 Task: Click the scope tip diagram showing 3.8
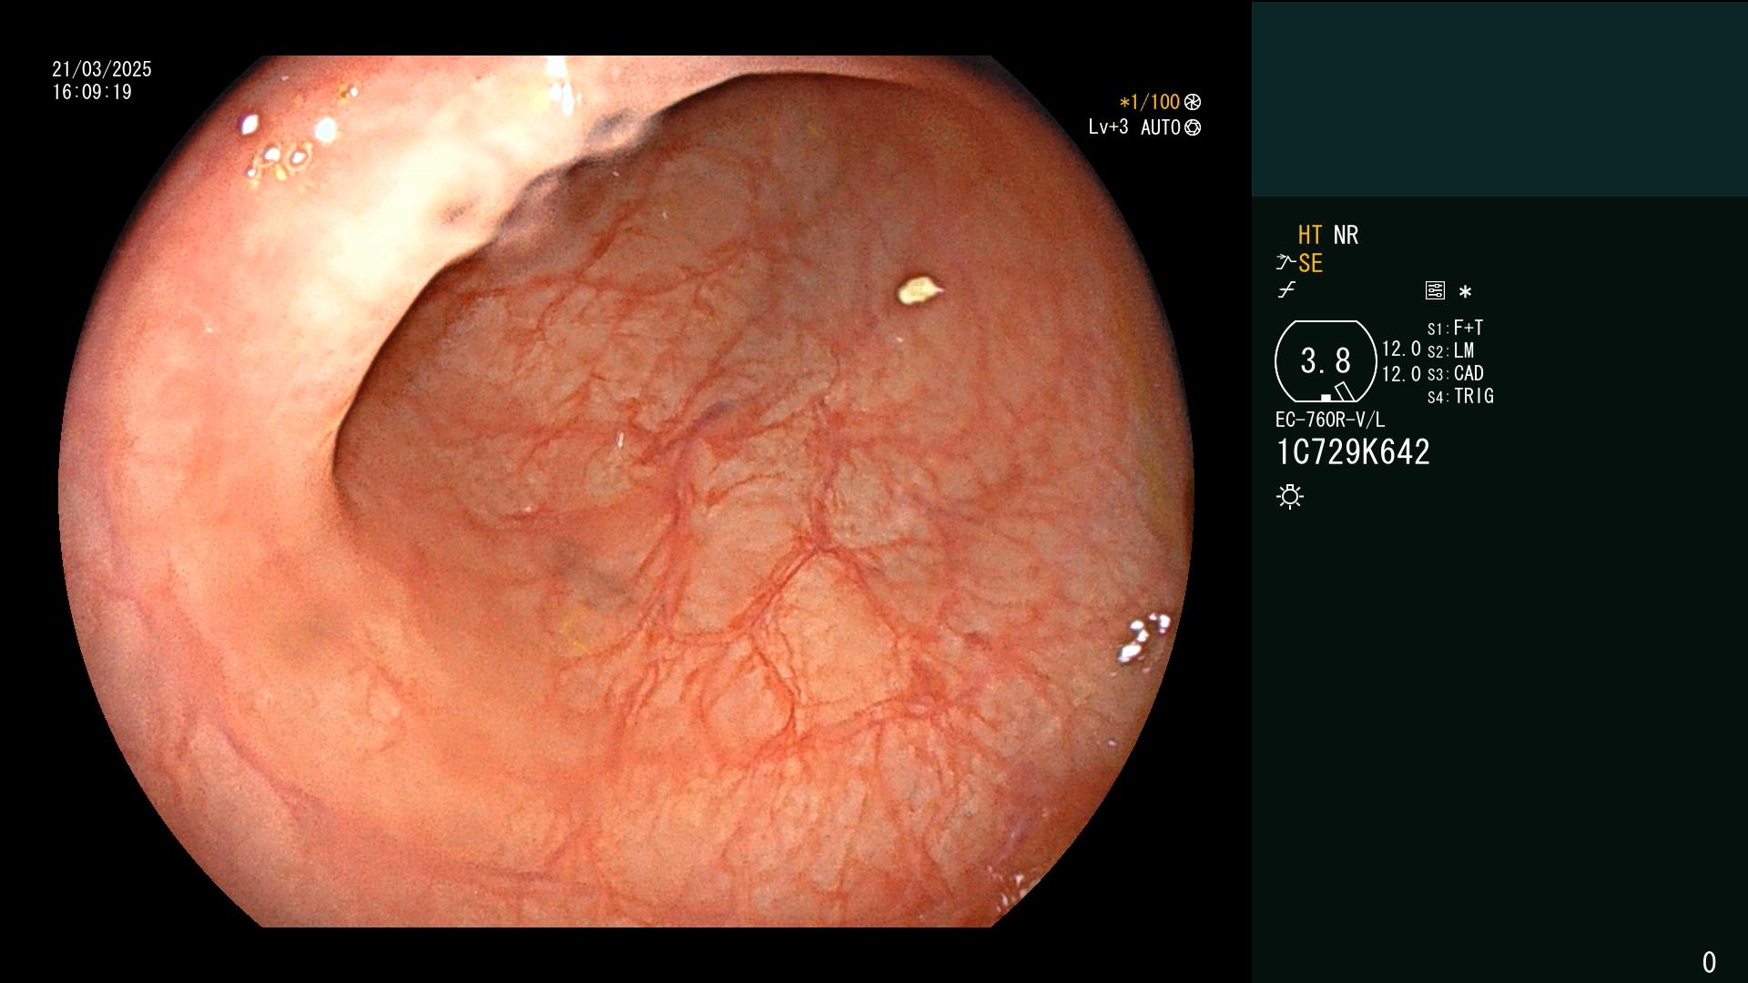point(1326,361)
